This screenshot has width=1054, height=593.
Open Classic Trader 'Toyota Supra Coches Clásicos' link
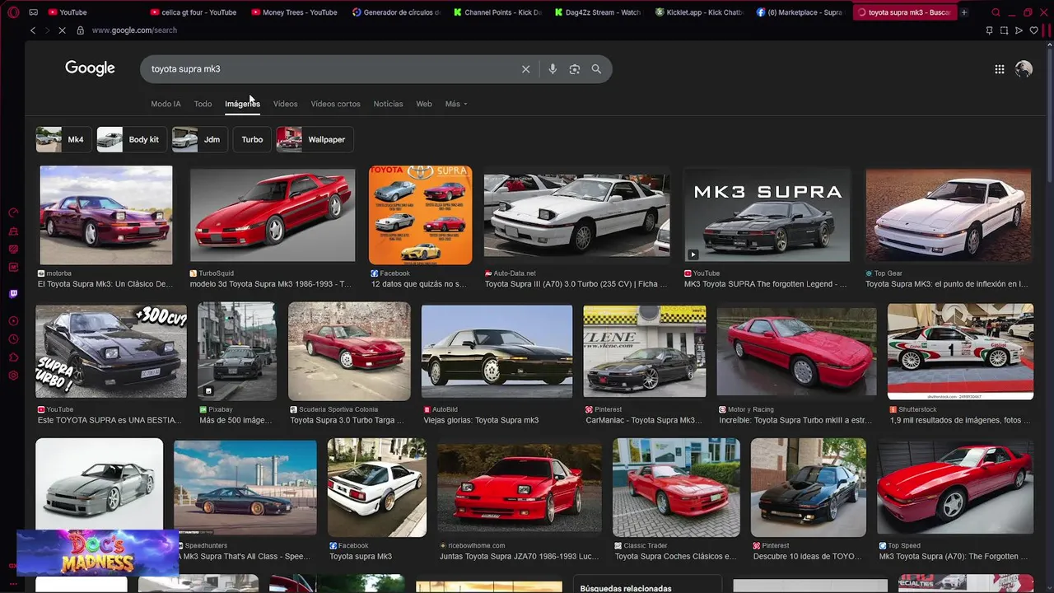675,557
